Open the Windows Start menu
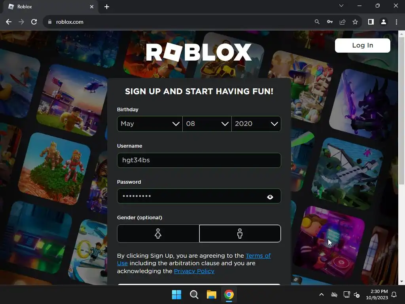 [x=177, y=294]
